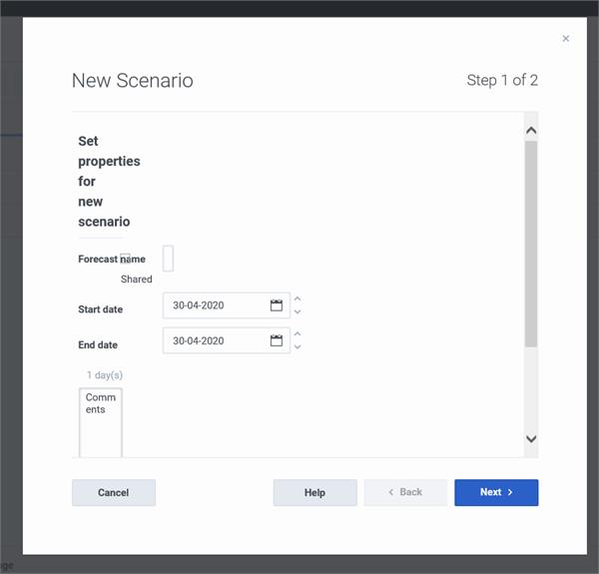This screenshot has height=574, width=599.
Task: Click the End date text field
Action: (227, 340)
